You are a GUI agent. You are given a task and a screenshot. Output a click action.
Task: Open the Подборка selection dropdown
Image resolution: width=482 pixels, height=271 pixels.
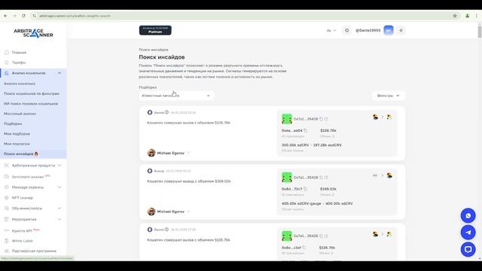pyautogui.click(x=176, y=96)
